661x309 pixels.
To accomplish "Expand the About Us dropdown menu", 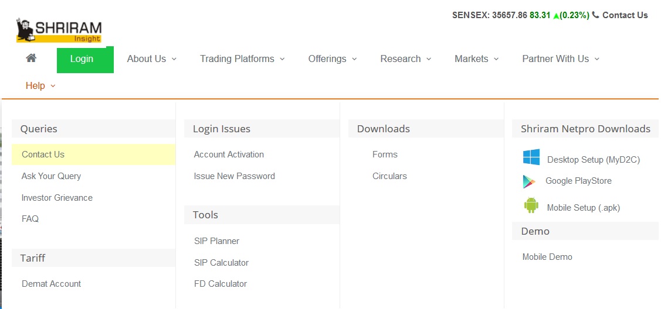I will coord(152,59).
